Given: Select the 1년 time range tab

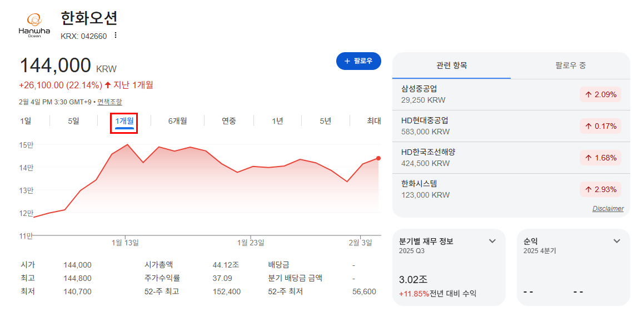Looking at the screenshot, I should (277, 120).
